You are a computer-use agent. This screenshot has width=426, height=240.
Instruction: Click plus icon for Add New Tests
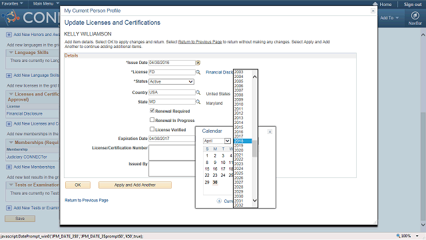pos(9,208)
